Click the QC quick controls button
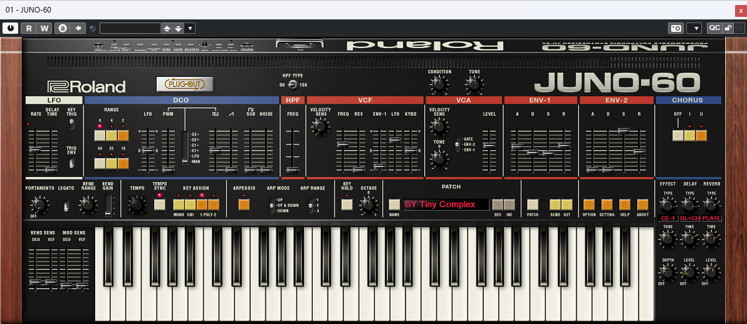This screenshot has height=324, width=747. pos(714,29)
